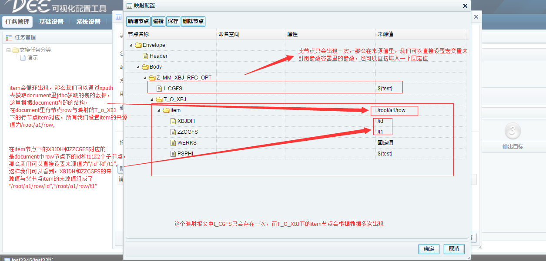
Task: Collapse the Body tree node
Action: 138,67
